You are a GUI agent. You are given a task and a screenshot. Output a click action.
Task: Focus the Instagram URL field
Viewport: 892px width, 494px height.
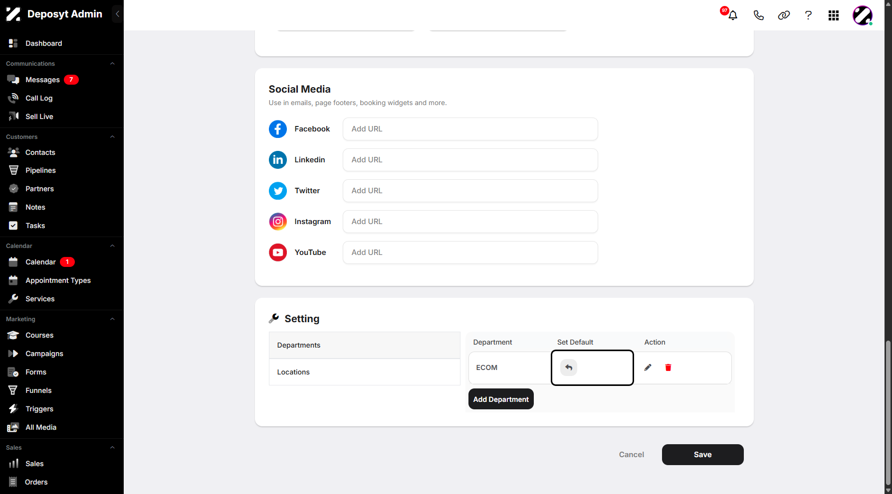[470, 222]
